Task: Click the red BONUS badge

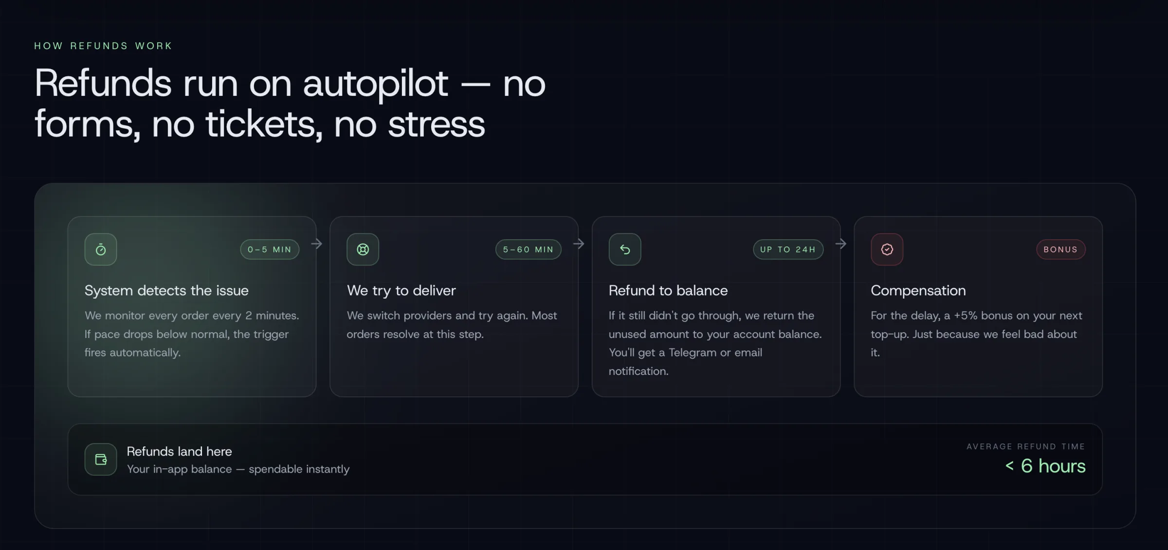Action: (x=1060, y=249)
